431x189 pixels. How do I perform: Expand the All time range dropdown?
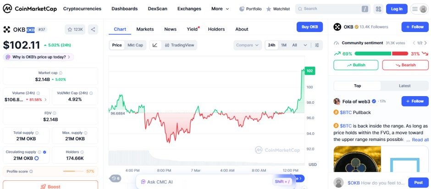click(x=297, y=45)
